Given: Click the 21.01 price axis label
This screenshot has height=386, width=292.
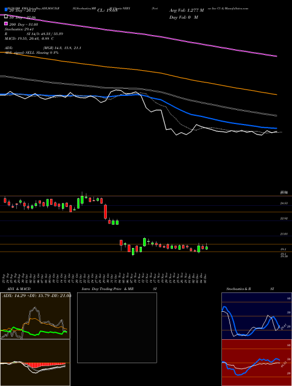Looking at the screenshot, I should (284, 233).
